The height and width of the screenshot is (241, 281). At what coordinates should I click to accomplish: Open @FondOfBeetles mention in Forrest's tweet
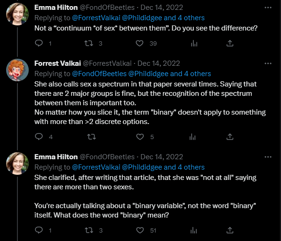99,74
